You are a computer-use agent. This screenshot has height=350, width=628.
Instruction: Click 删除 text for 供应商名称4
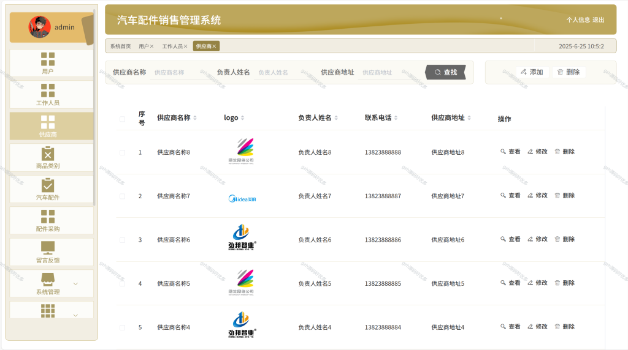pyautogui.click(x=569, y=326)
